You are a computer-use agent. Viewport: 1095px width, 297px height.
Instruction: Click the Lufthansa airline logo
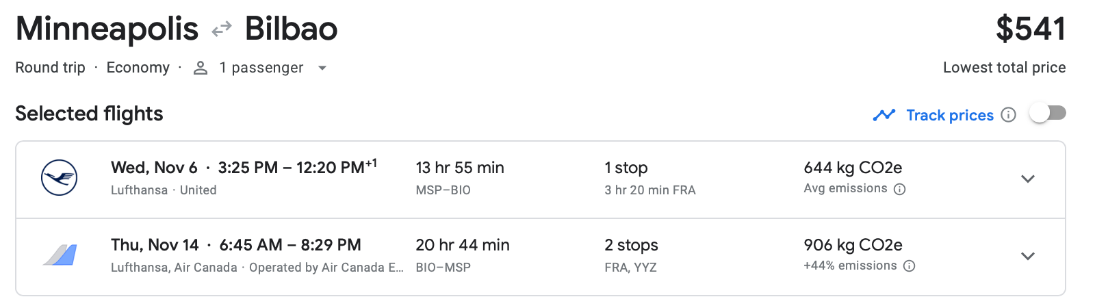coord(59,178)
